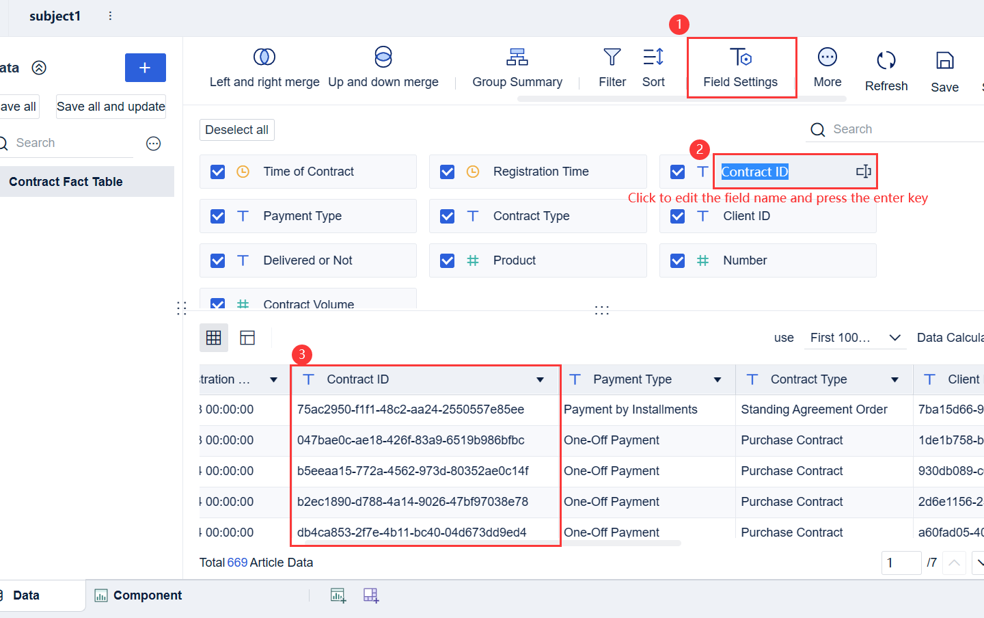The width and height of the screenshot is (984, 618).
Task: Select the Left and right merge tool
Action: (x=264, y=67)
